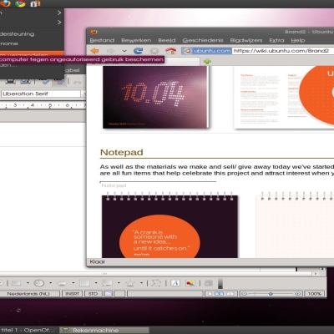Select callouts shape tool
Screen dimensions: 334x334
click(x=107, y=283)
